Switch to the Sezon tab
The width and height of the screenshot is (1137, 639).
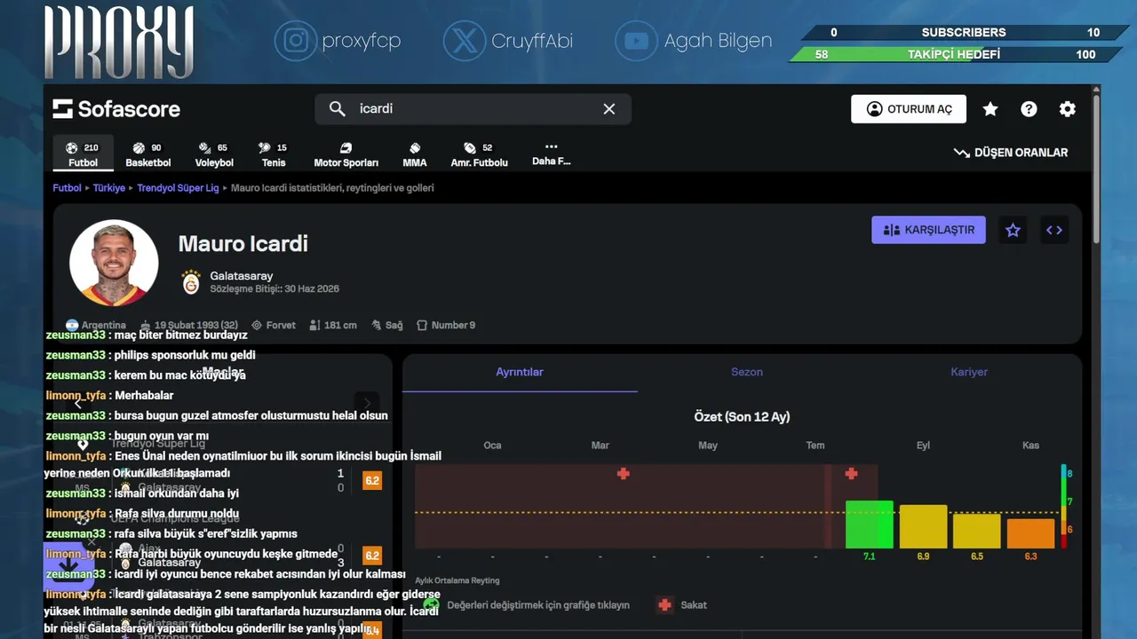coord(747,373)
